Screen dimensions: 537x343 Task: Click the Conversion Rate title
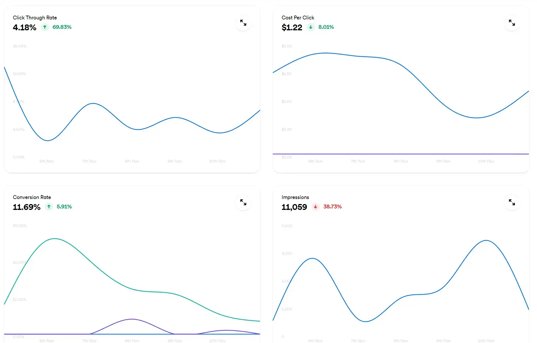32,197
